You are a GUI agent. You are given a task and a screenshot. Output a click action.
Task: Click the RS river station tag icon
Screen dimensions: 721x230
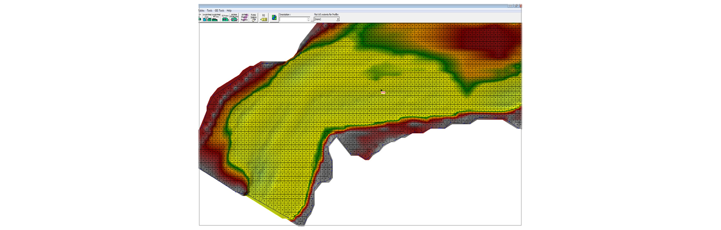point(264,18)
